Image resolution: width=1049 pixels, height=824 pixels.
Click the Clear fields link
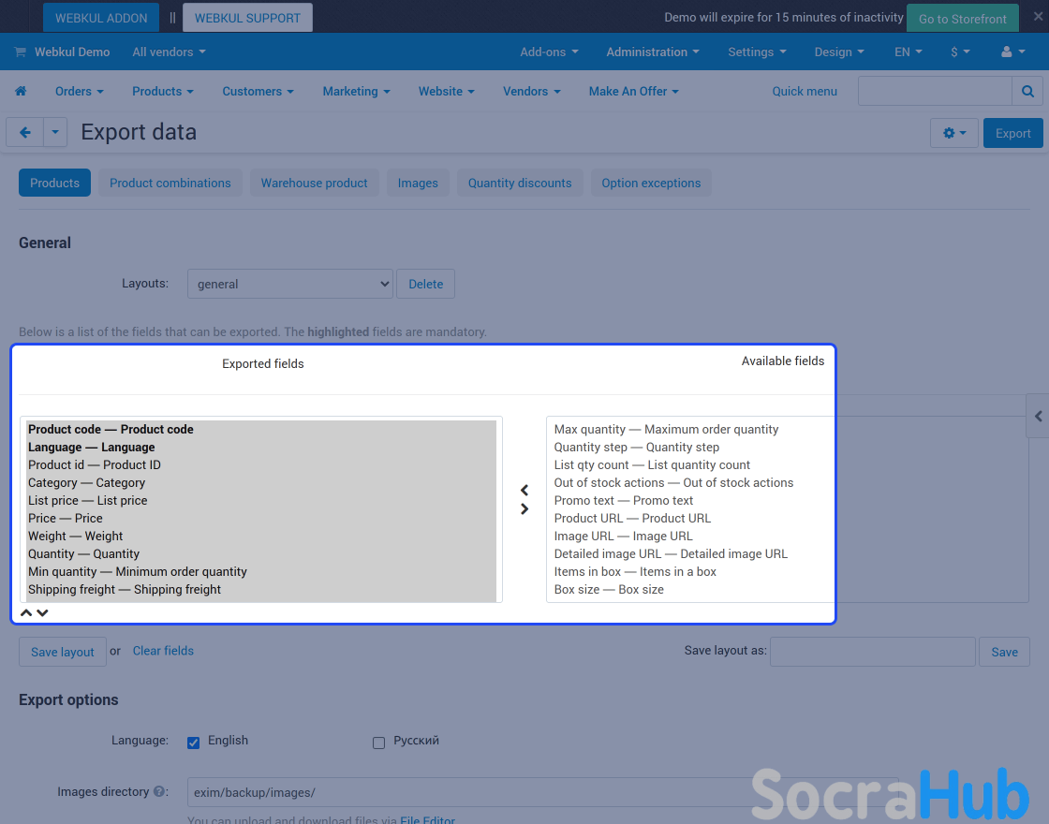click(x=163, y=651)
